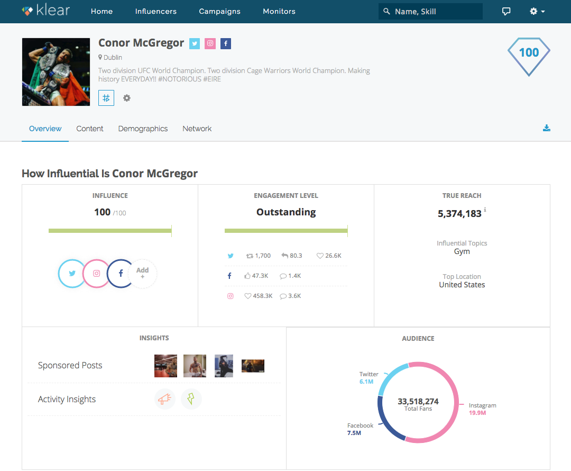Click the Twitter 6.1M audience label
Image resolution: width=571 pixels, height=471 pixels.
[369, 378]
